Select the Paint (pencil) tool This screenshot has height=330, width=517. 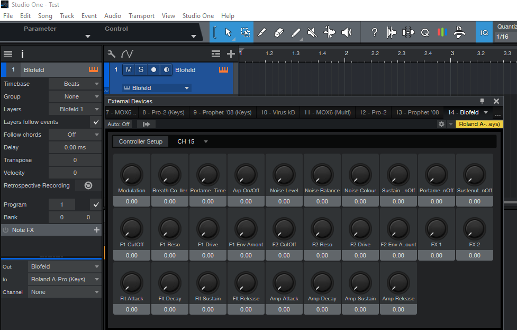[296, 32]
